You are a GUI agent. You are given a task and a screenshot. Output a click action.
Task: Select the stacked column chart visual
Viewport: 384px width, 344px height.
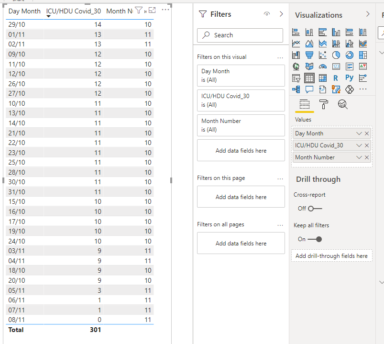[309, 32]
